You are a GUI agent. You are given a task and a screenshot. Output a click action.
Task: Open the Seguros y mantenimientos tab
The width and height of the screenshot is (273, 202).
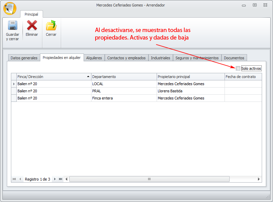coord(197,58)
